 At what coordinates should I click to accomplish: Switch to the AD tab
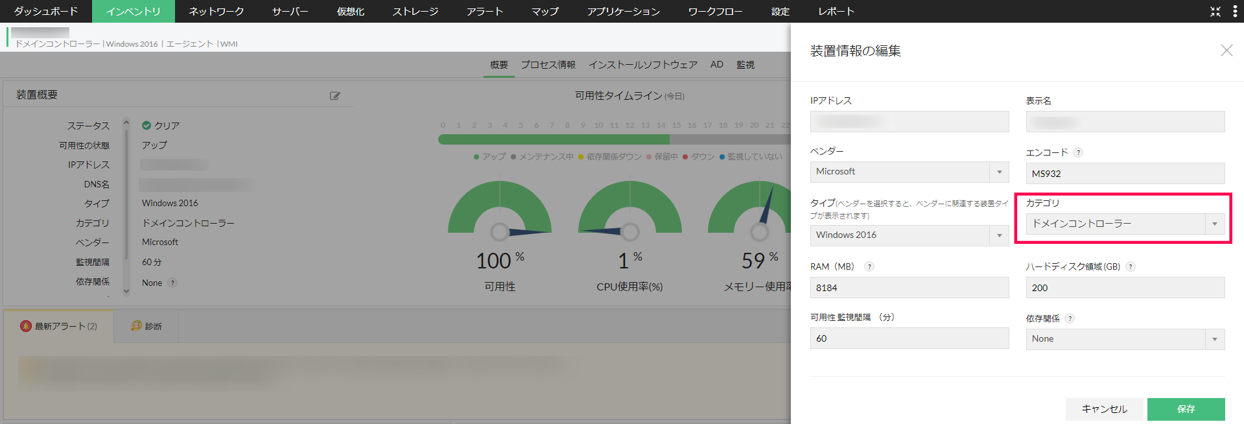(716, 64)
